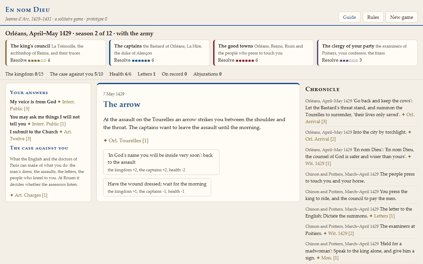Click 'My voice is from God' answer
Viewport: 423px width, 264px height.
tap(33, 102)
